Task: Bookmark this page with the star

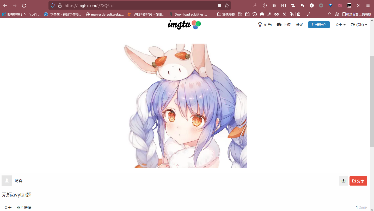Action: [227, 5]
